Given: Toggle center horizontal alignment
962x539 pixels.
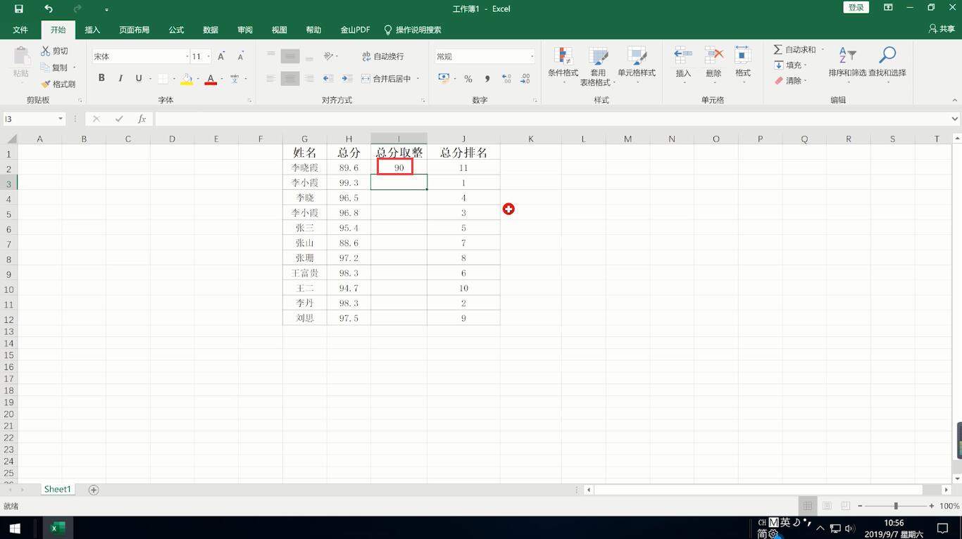Looking at the screenshot, I should (x=290, y=79).
